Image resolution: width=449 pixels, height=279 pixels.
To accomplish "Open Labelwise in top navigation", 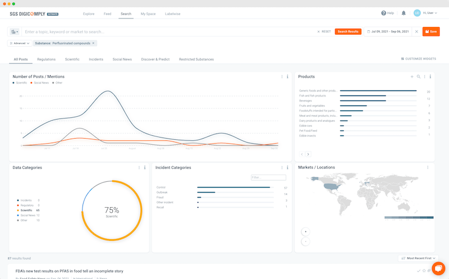I will click(173, 13).
